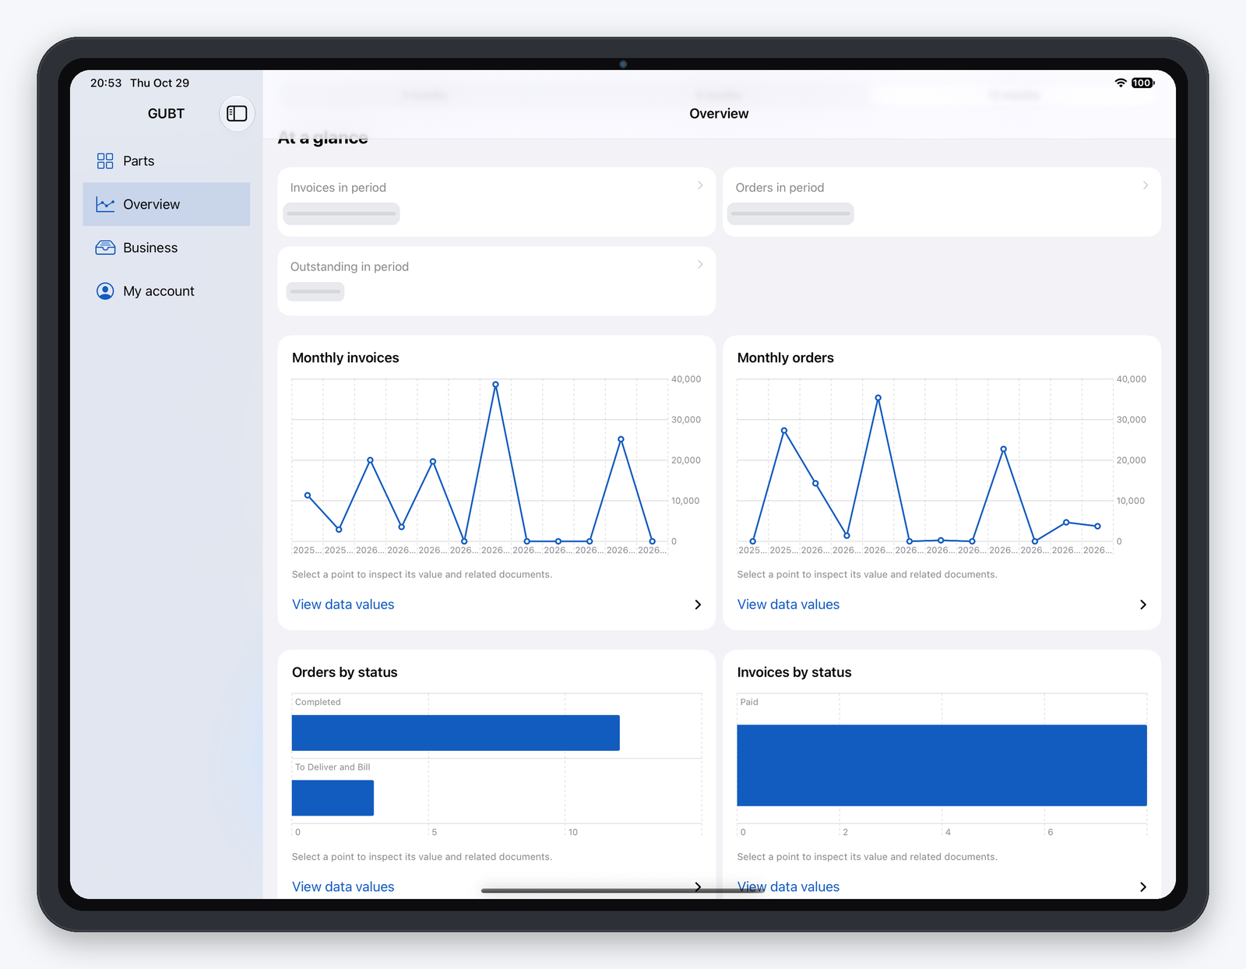Select the Completed orders bar

click(x=456, y=733)
